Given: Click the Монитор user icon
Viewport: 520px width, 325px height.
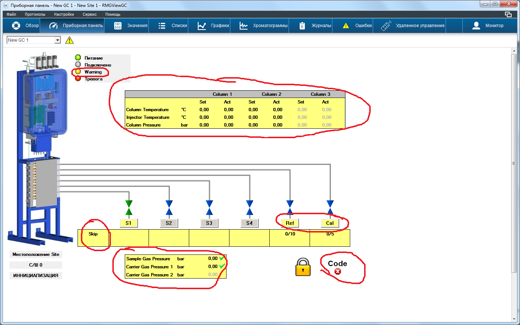Looking at the screenshot, I should pos(476,26).
